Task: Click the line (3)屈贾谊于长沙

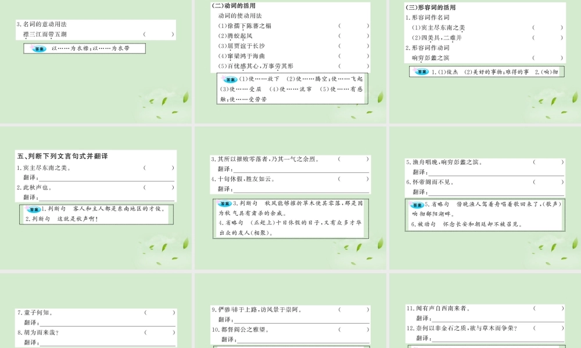Action: point(241,46)
